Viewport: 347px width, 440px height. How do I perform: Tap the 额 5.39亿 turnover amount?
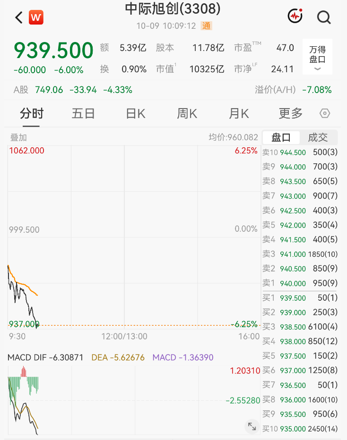[x=123, y=48]
